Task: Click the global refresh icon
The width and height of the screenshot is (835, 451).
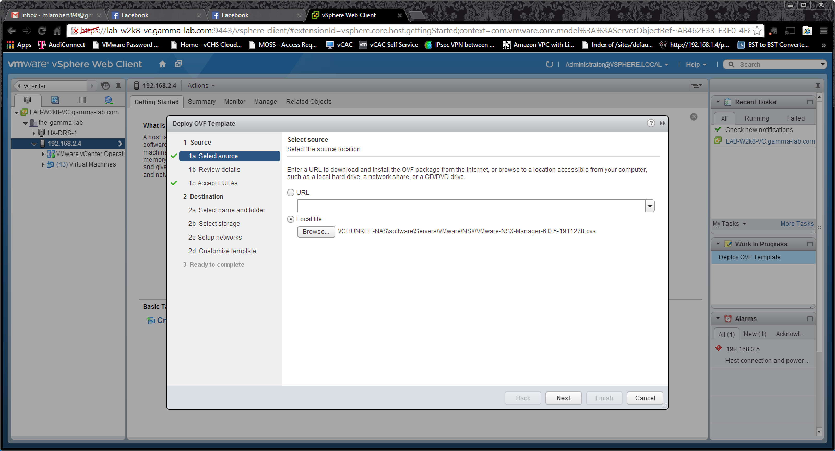Action: (549, 64)
